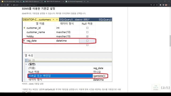Click the 아니요 value of Null 허용
The width and height of the screenshot is (171, 96).
(x=97, y=72)
